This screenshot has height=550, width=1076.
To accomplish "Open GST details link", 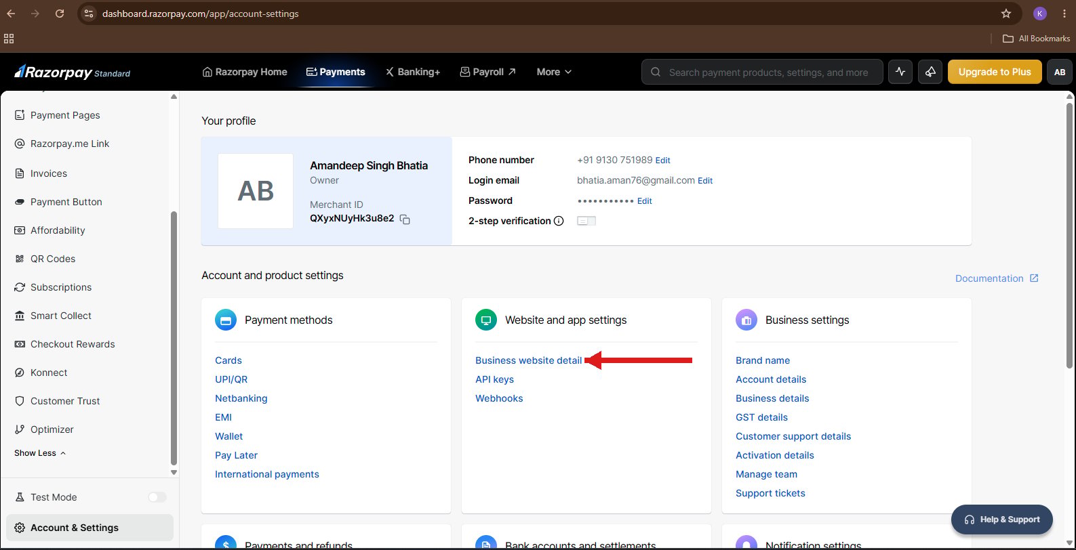I will point(761,417).
